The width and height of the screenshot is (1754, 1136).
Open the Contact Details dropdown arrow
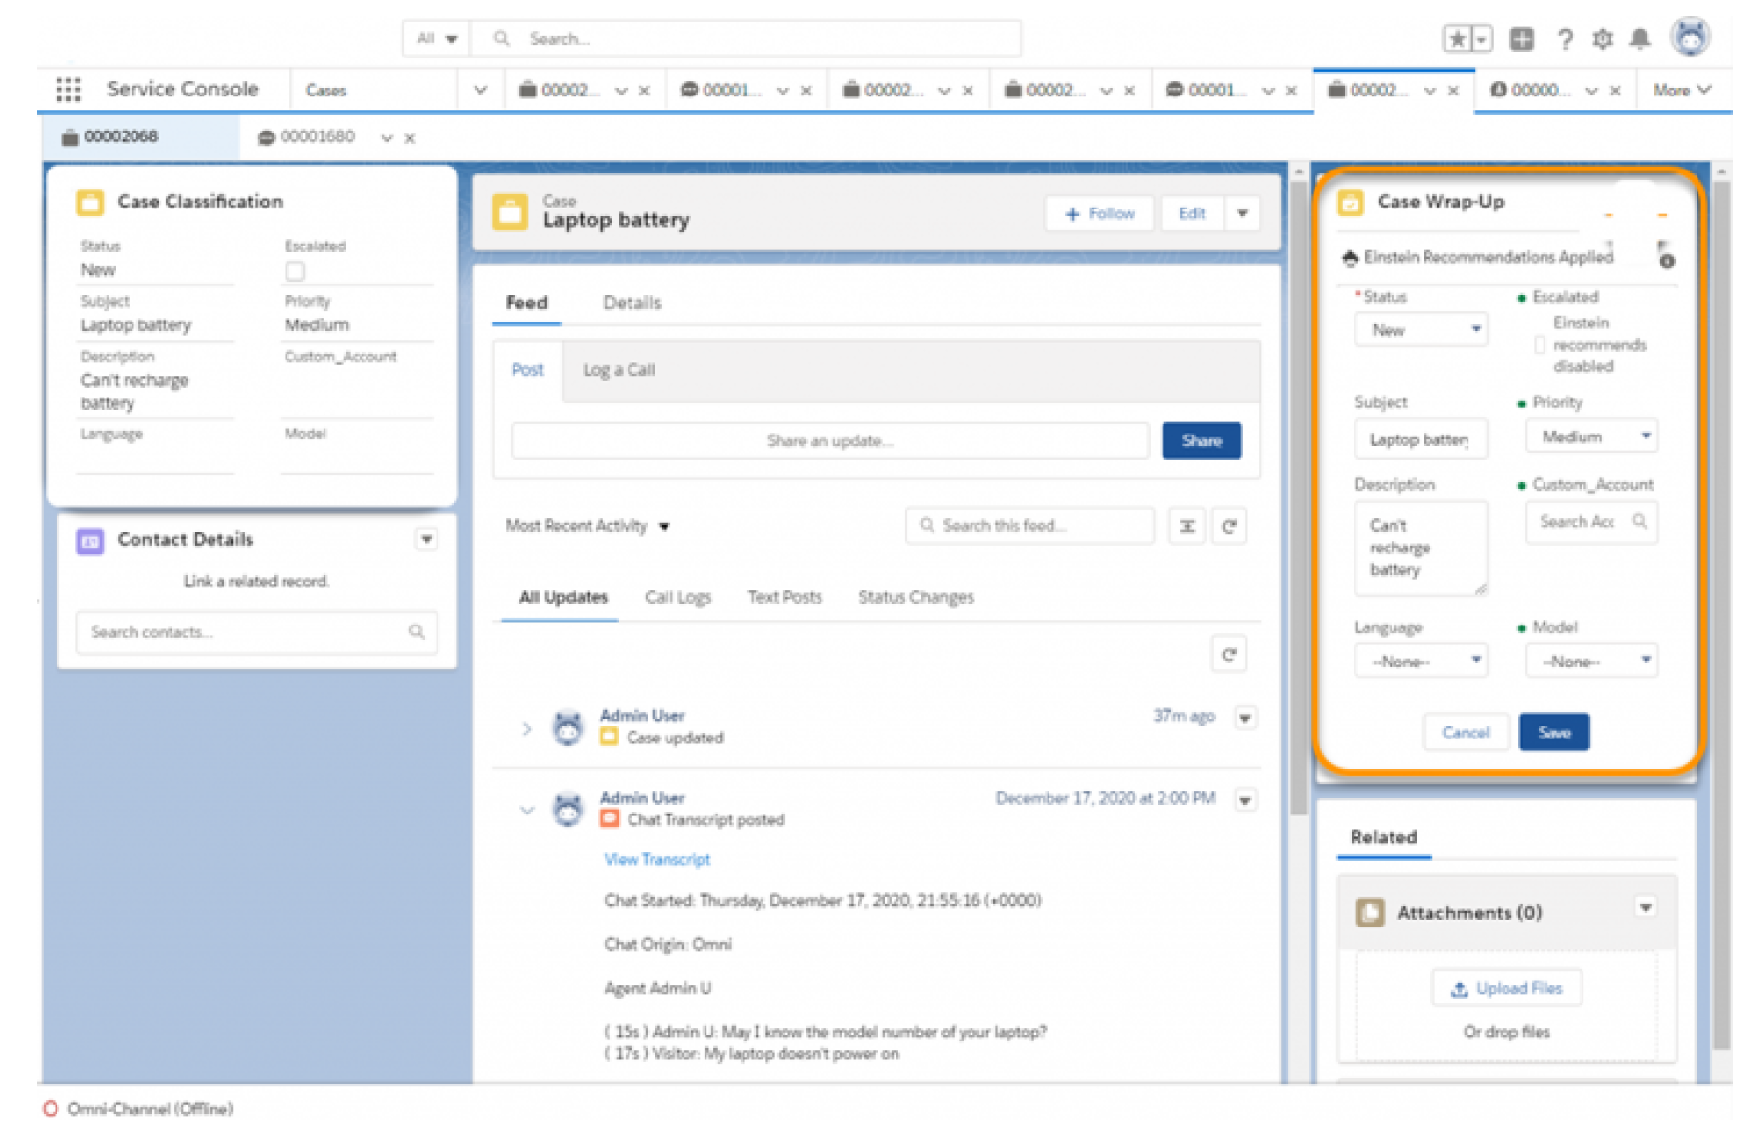[x=426, y=539]
